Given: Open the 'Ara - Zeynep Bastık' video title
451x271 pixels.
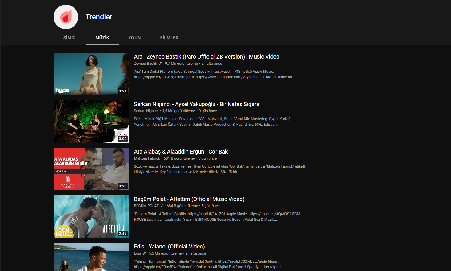Looking at the screenshot, I should 207,57.
